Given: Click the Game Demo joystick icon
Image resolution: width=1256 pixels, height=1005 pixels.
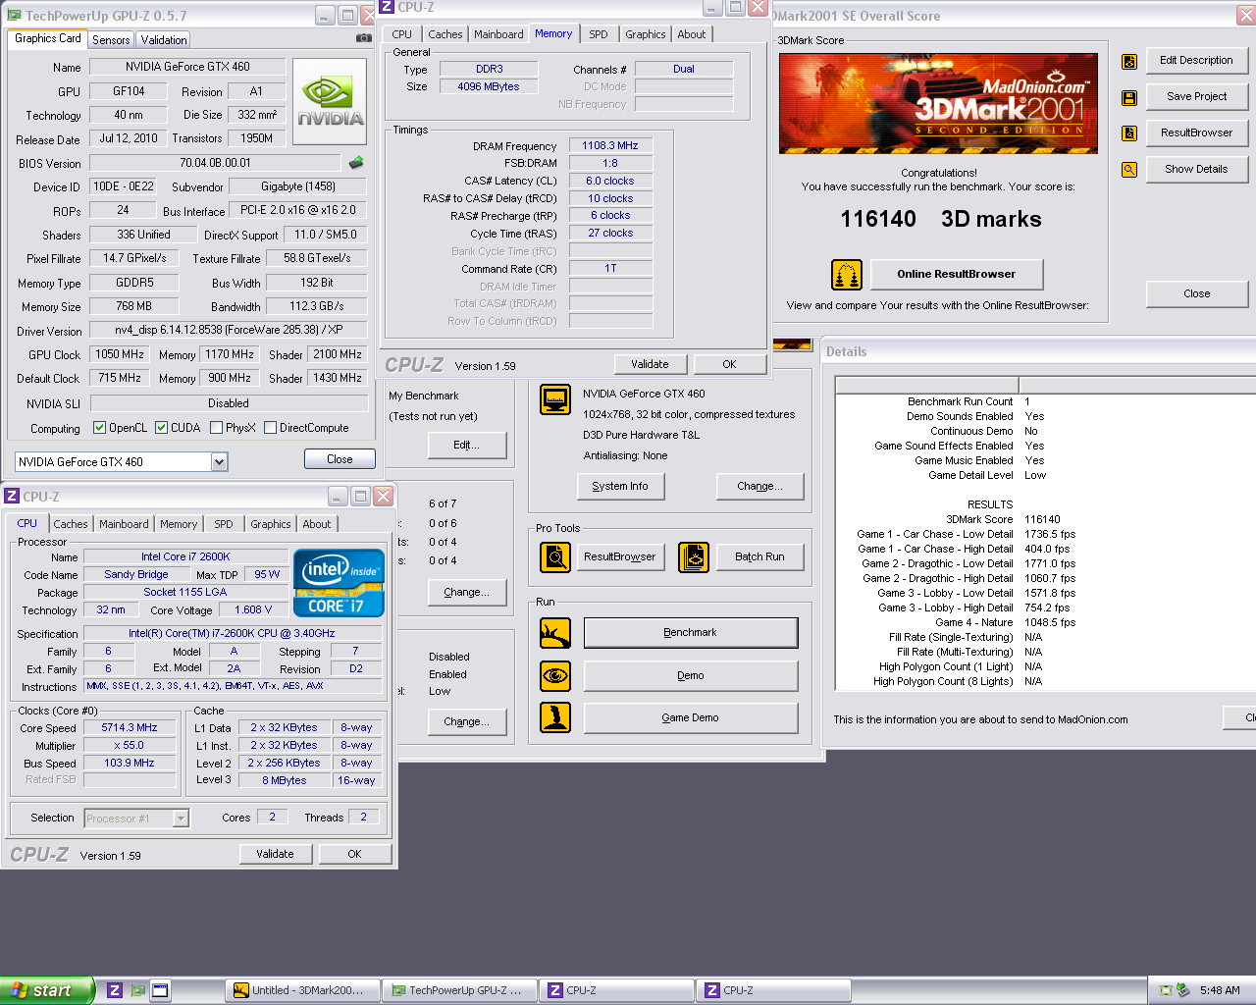Looking at the screenshot, I should tap(555, 717).
